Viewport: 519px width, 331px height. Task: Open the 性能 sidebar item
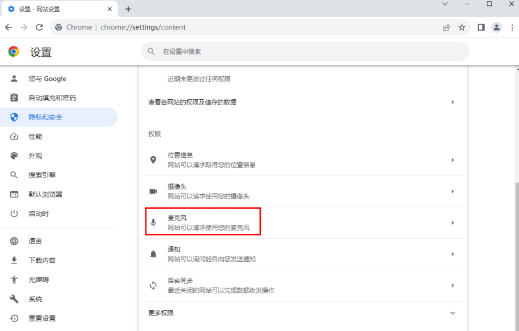(59, 136)
